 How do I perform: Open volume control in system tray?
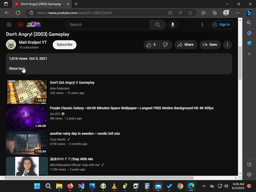pyautogui.click(x=226, y=186)
